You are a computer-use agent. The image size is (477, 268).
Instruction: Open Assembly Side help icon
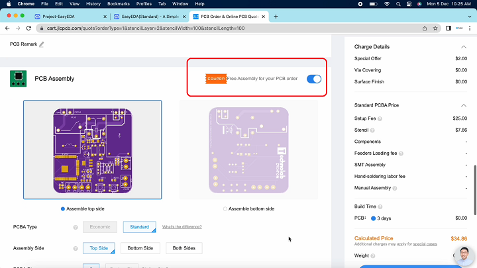pos(76,249)
